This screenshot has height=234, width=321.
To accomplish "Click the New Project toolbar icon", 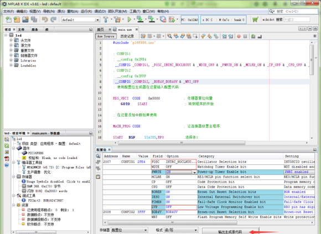I will click(17, 19).
